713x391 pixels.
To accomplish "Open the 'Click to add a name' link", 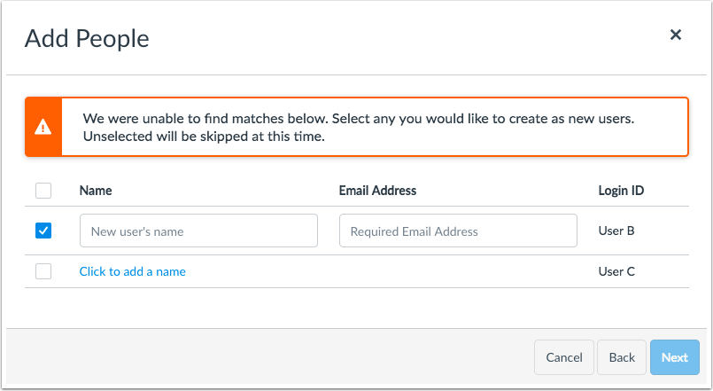I will point(133,271).
